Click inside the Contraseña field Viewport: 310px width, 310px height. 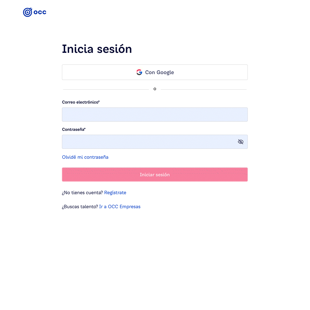pos(149,142)
